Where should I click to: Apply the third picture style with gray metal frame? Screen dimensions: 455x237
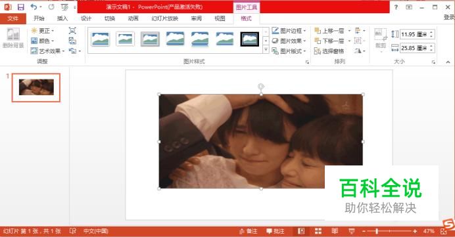(x=150, y=39)
